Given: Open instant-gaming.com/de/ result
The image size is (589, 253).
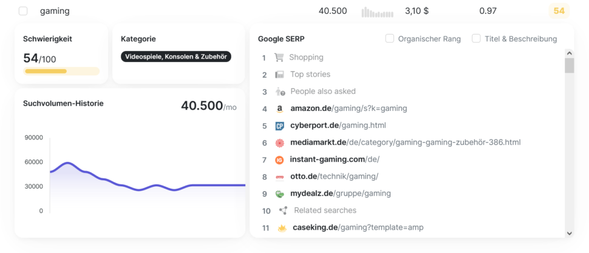Looking at the screenshot, I should coord(335,160).
